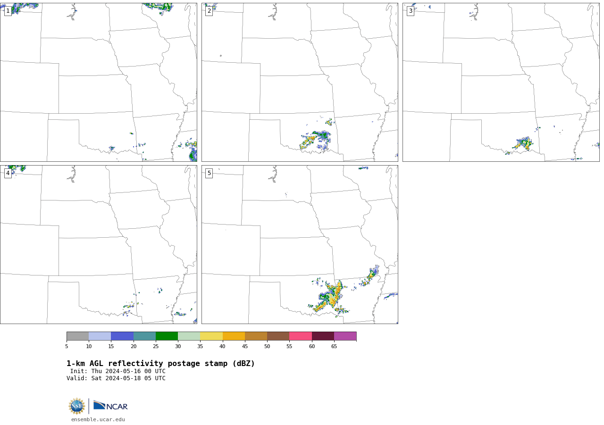Click the colorbar tick label 35

tap(200, 347)
